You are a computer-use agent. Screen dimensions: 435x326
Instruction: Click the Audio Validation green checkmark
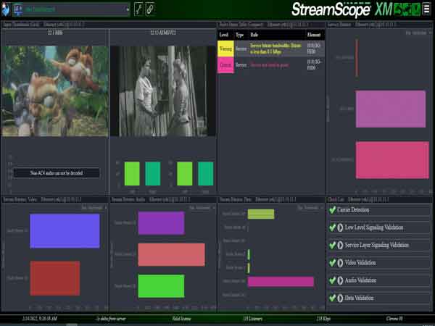tap(332, 280)
